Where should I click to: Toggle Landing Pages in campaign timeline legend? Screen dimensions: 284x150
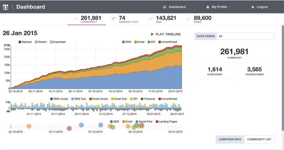coord(166,122)
